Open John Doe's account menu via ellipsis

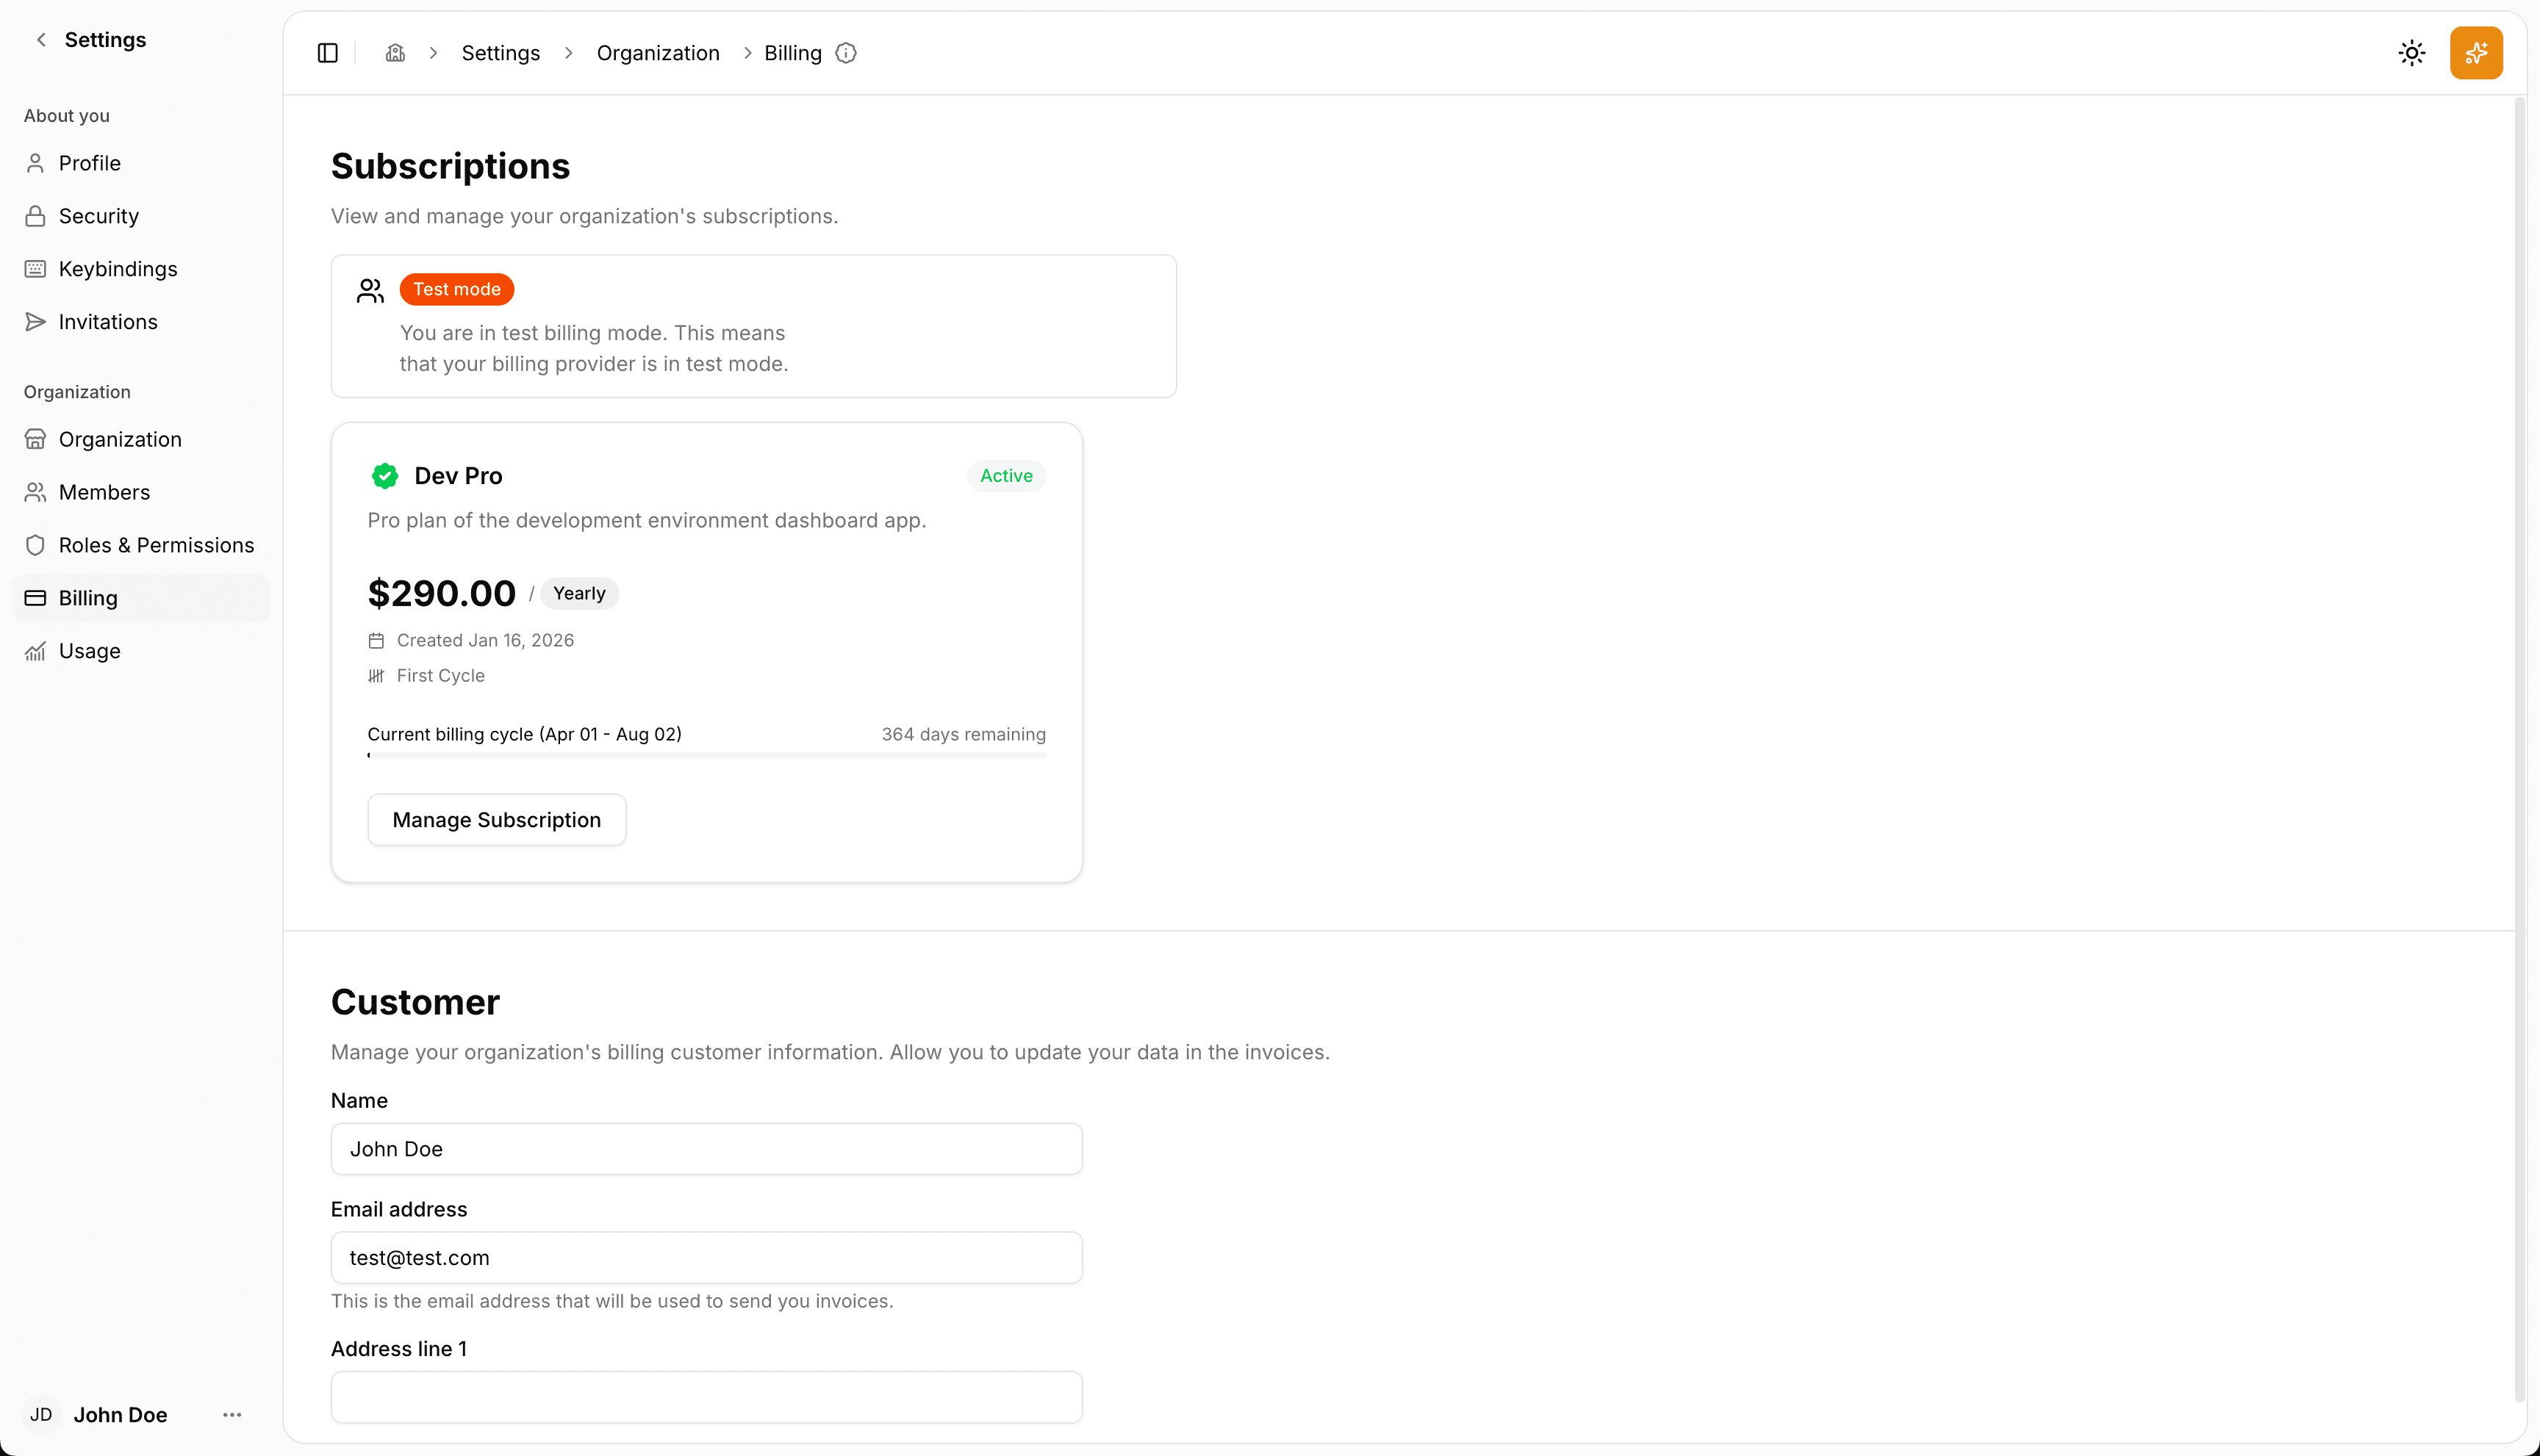pyautogui.click(x=232, y=1414)
